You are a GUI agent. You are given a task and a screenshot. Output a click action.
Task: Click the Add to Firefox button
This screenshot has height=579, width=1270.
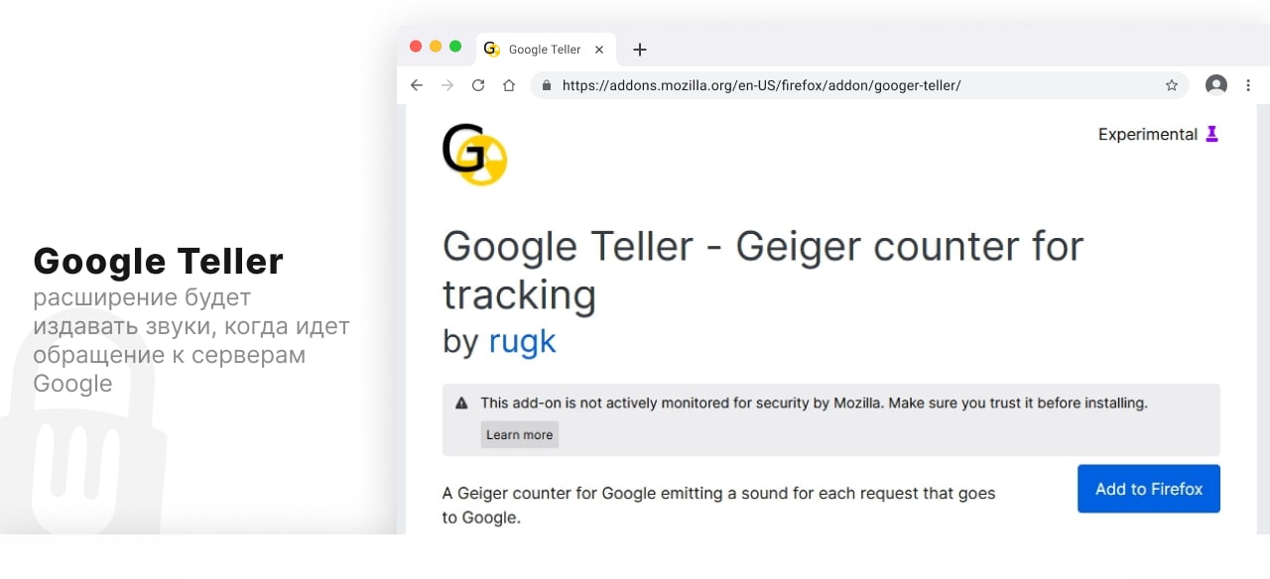click(1148, 489)
